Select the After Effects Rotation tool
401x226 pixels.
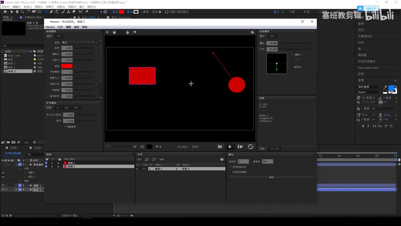coord(29,12)
